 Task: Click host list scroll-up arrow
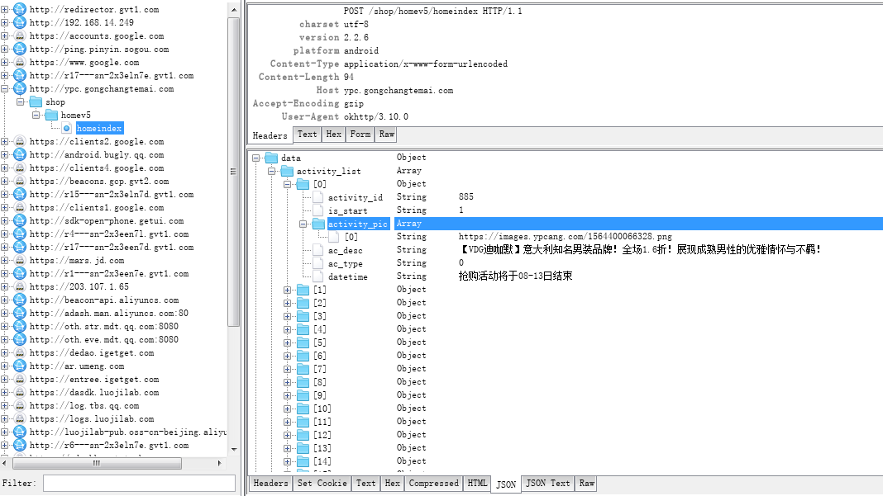tap(234, 10)
